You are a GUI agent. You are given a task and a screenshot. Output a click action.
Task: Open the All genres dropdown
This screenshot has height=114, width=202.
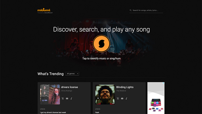[x=72, y=74]
